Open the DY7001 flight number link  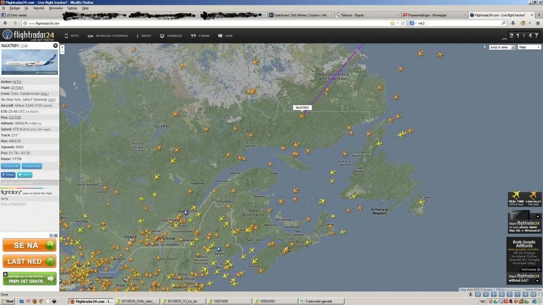17,88
